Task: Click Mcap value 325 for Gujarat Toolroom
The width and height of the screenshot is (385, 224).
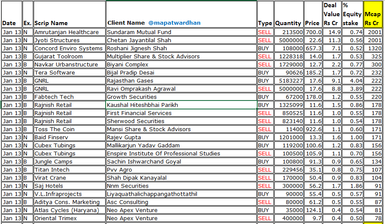Action: [x=373, y=57]
